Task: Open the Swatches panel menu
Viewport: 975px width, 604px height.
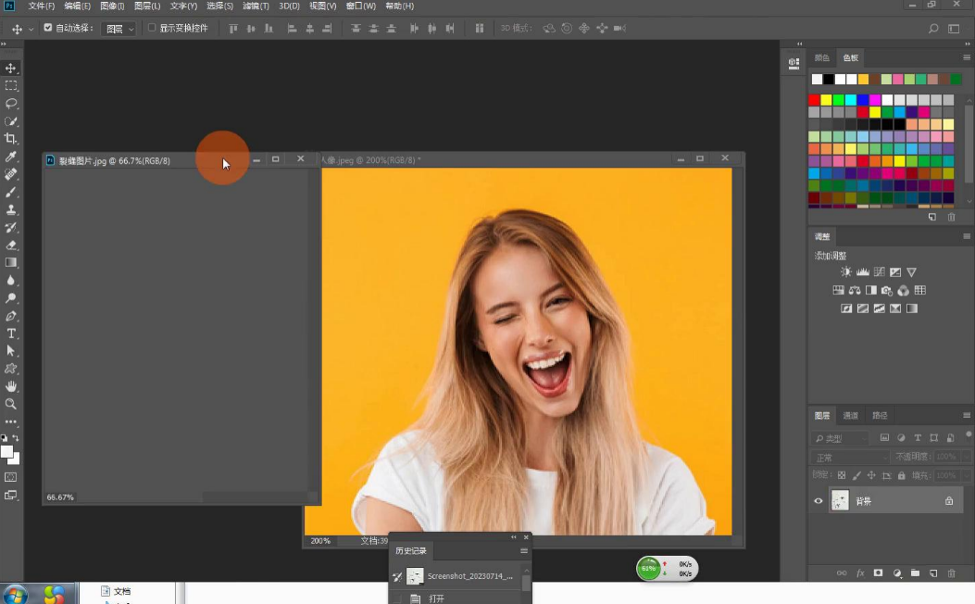Action: (x=967, y=57)
